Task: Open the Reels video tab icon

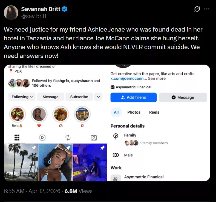Action: pyautogui.click(x=42, y=138)
